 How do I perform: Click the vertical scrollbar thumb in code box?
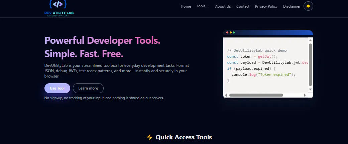[310, 64]
